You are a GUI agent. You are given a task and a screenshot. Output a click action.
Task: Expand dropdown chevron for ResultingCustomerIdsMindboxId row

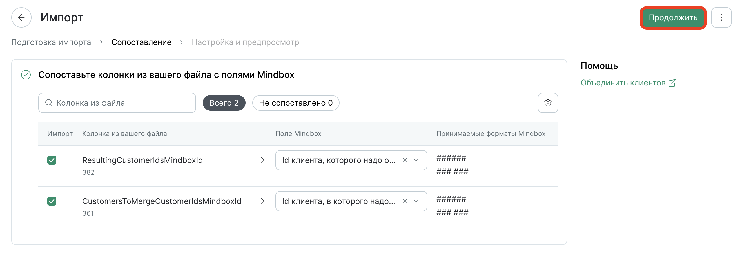[x=416, y=160]
